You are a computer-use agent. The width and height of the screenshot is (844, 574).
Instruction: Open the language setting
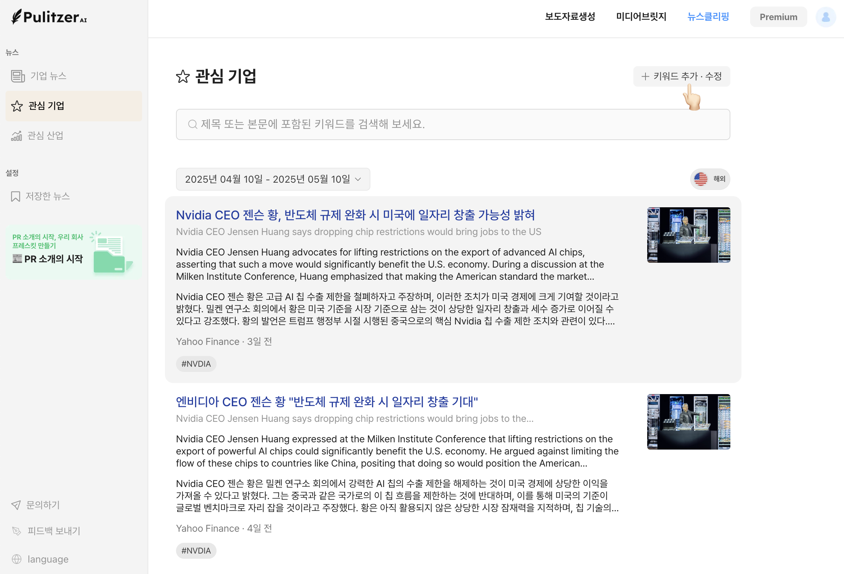click(x=40, y=559)
